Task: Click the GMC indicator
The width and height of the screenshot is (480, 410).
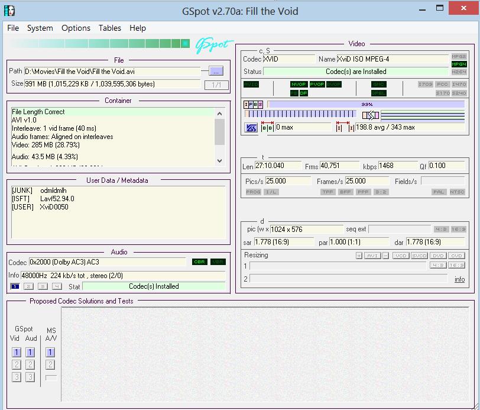Action: 379,84
